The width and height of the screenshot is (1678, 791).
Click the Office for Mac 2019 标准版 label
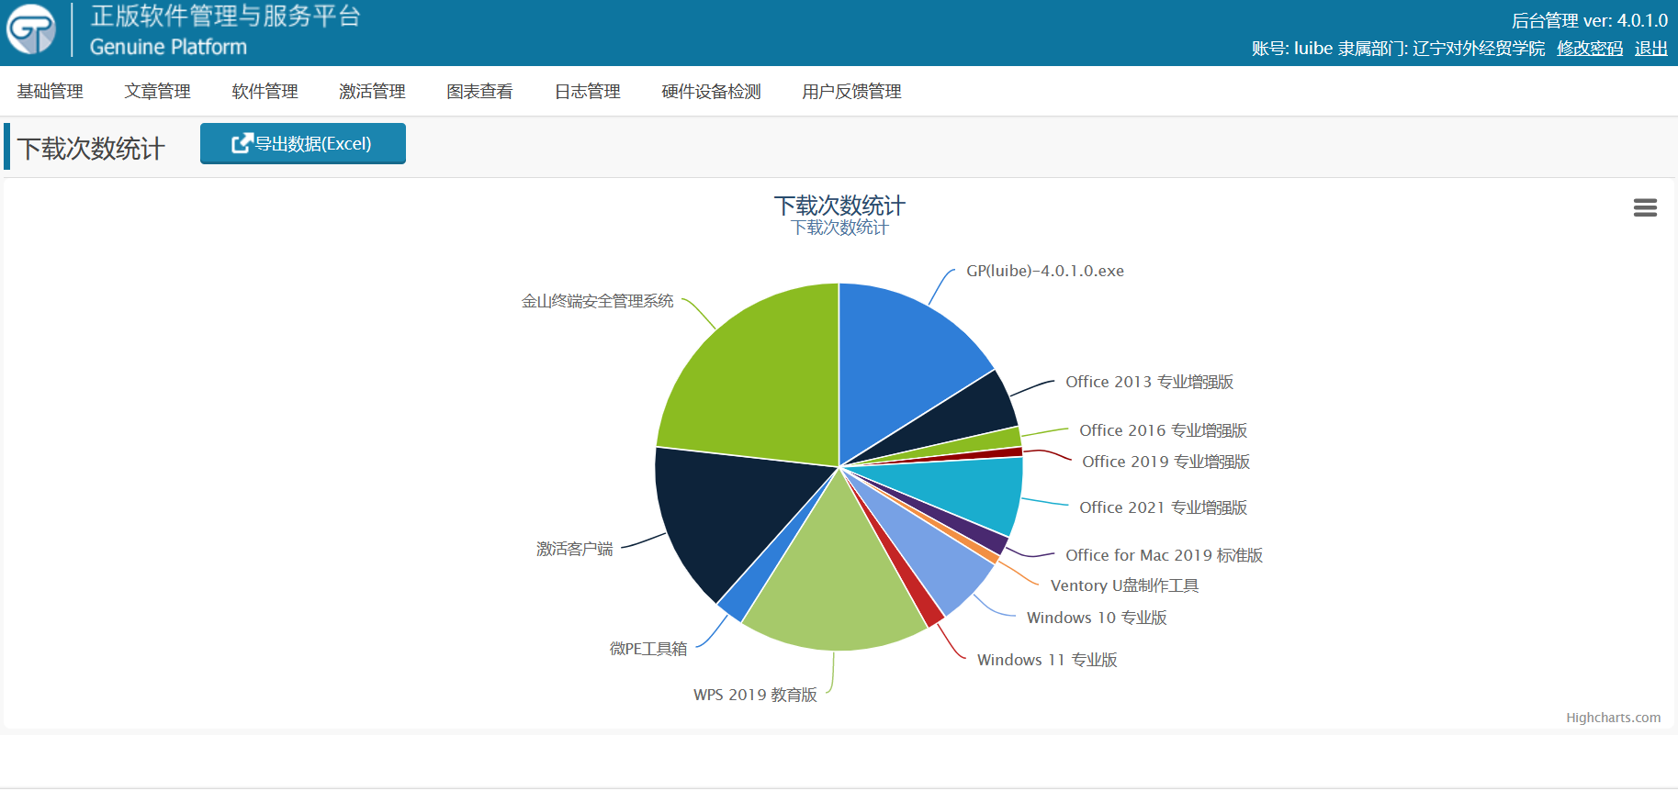(x=1164, y=555)
